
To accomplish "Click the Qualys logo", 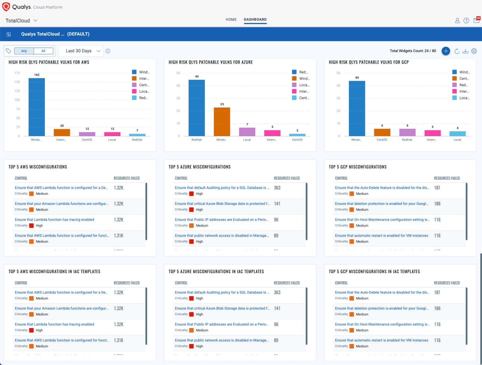I will [6, 7].
